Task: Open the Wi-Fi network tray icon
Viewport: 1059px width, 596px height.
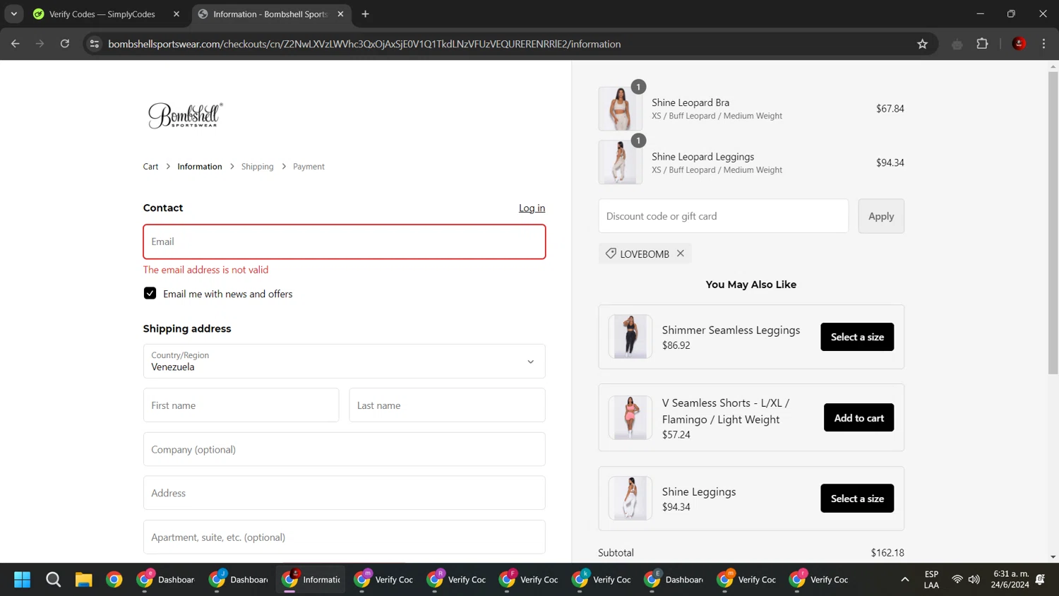Action: (957, 580)
